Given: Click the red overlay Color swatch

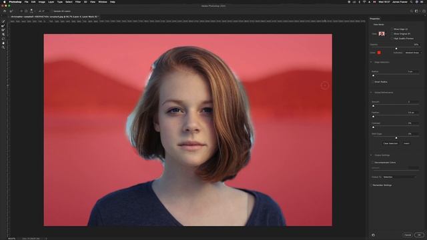Looking at the screenshot, I should [x=379, y=53].
